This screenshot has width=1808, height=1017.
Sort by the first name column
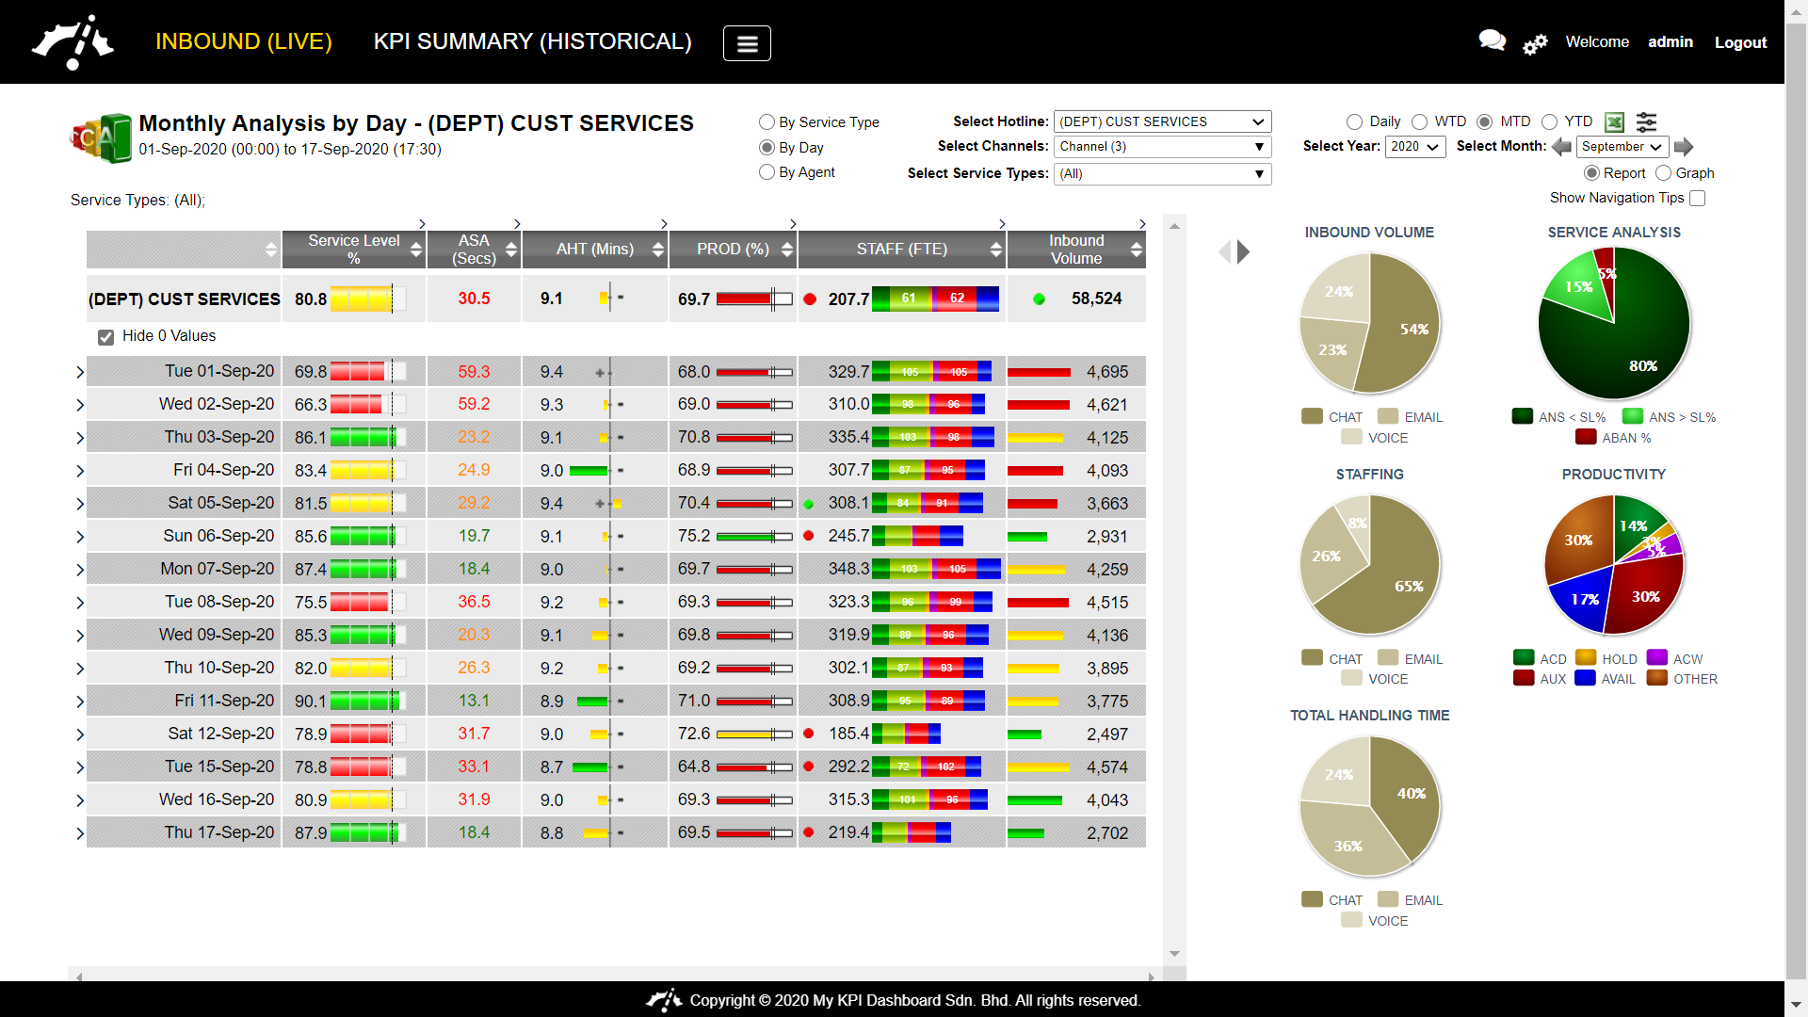coord(271,250)
